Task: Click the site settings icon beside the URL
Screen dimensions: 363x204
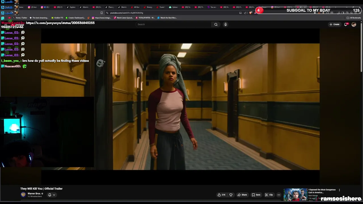Action: coord(107,13)
